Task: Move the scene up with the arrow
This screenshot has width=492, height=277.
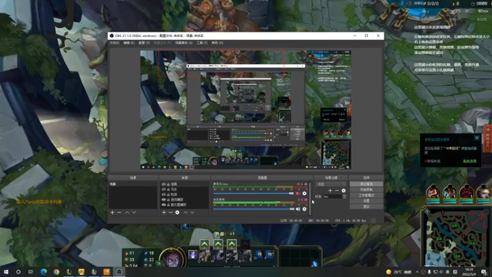Action: [x=127, y=212]
